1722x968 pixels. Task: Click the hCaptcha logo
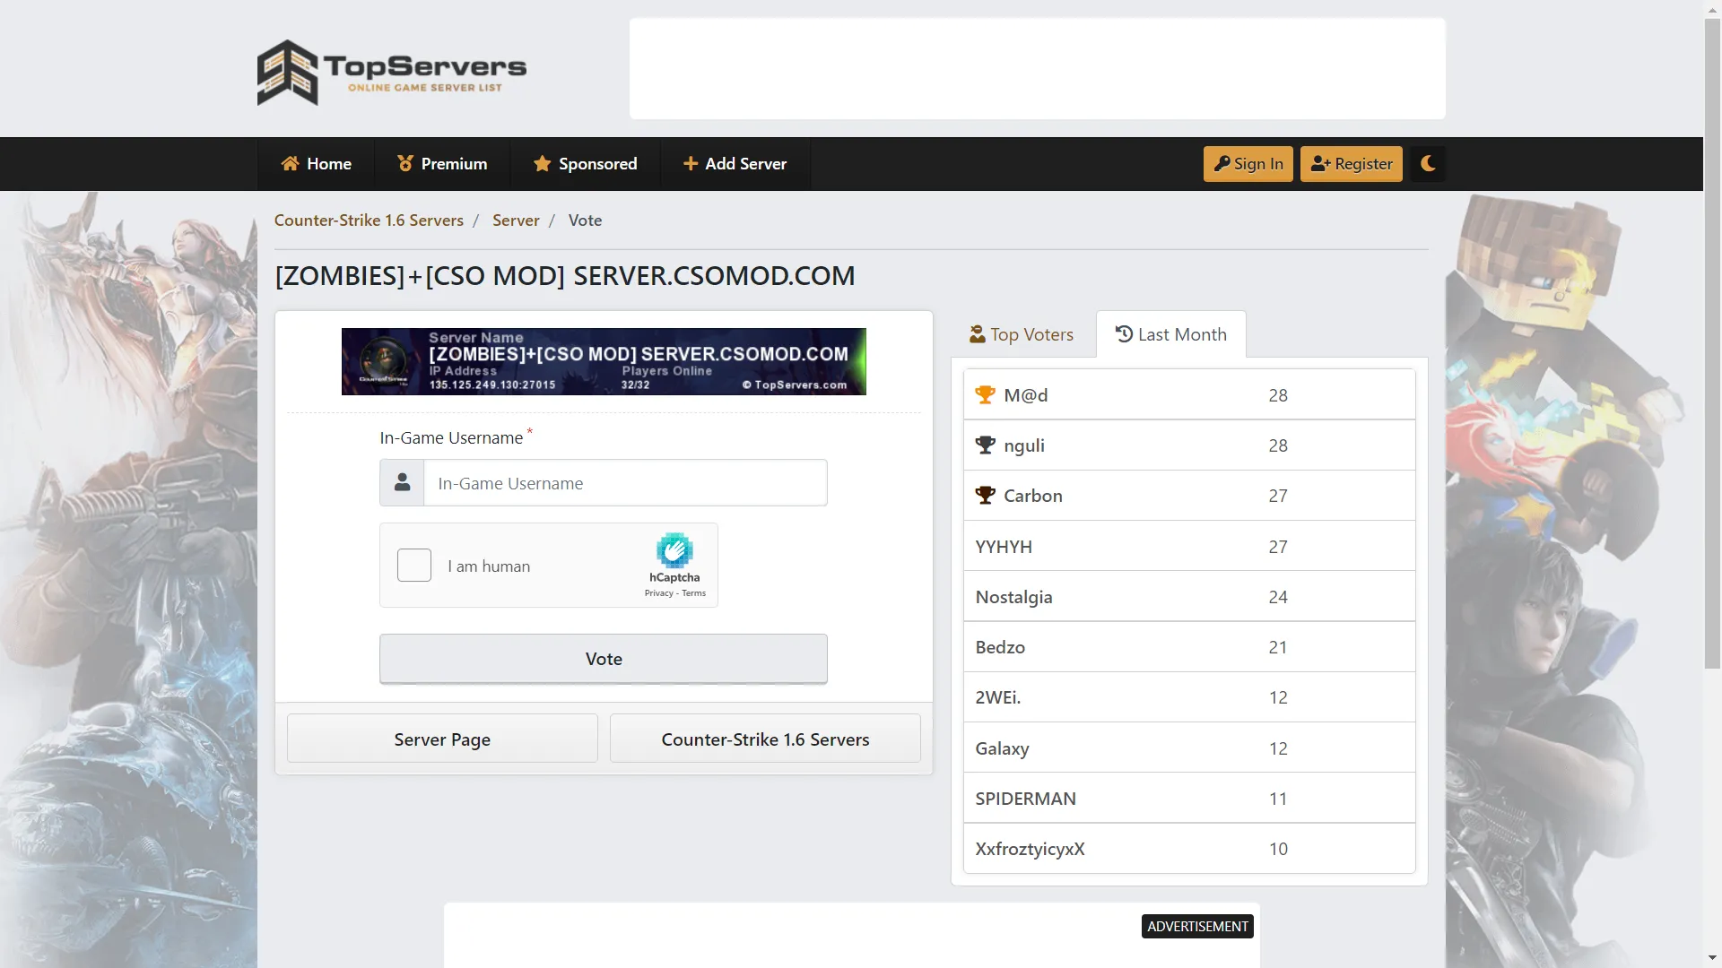click(674, 550)
